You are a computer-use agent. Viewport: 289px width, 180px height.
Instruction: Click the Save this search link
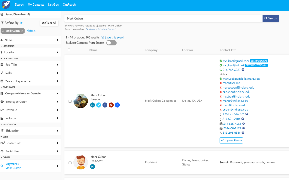115,37
